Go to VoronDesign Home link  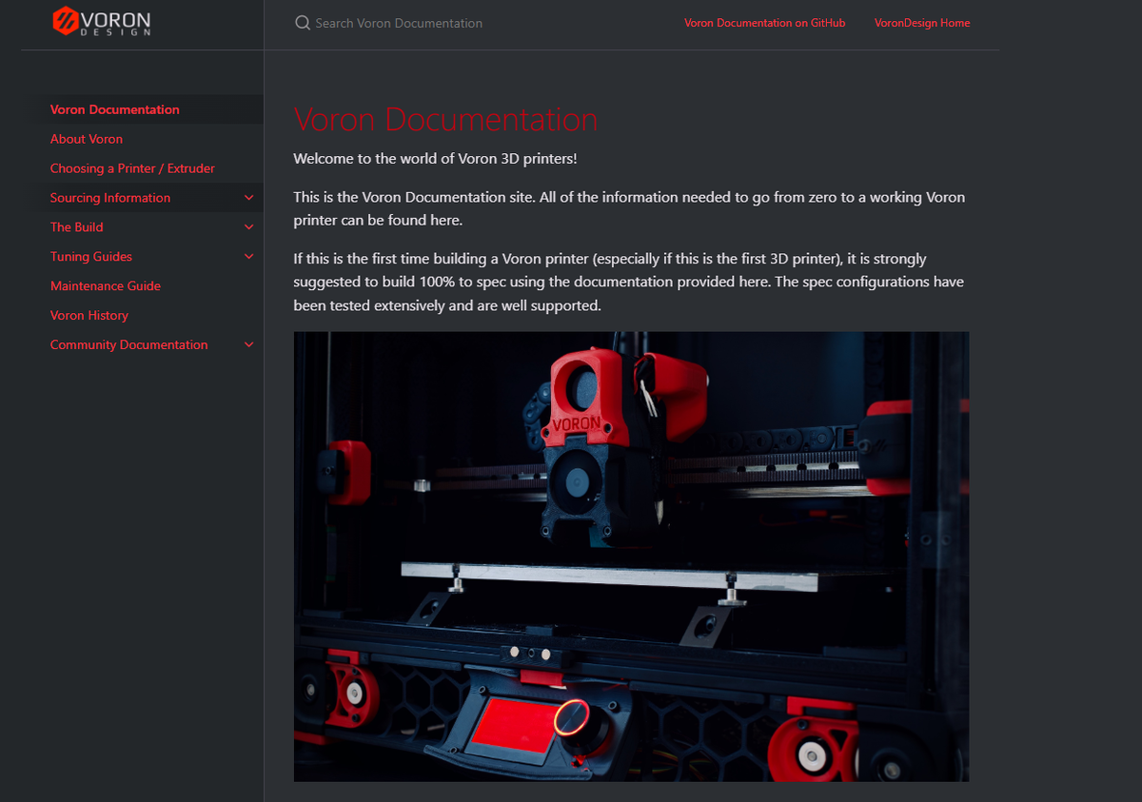point(922,23)
